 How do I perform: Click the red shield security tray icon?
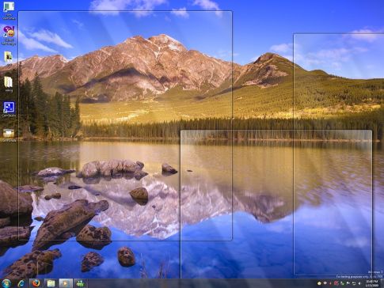tap(336, 283)
